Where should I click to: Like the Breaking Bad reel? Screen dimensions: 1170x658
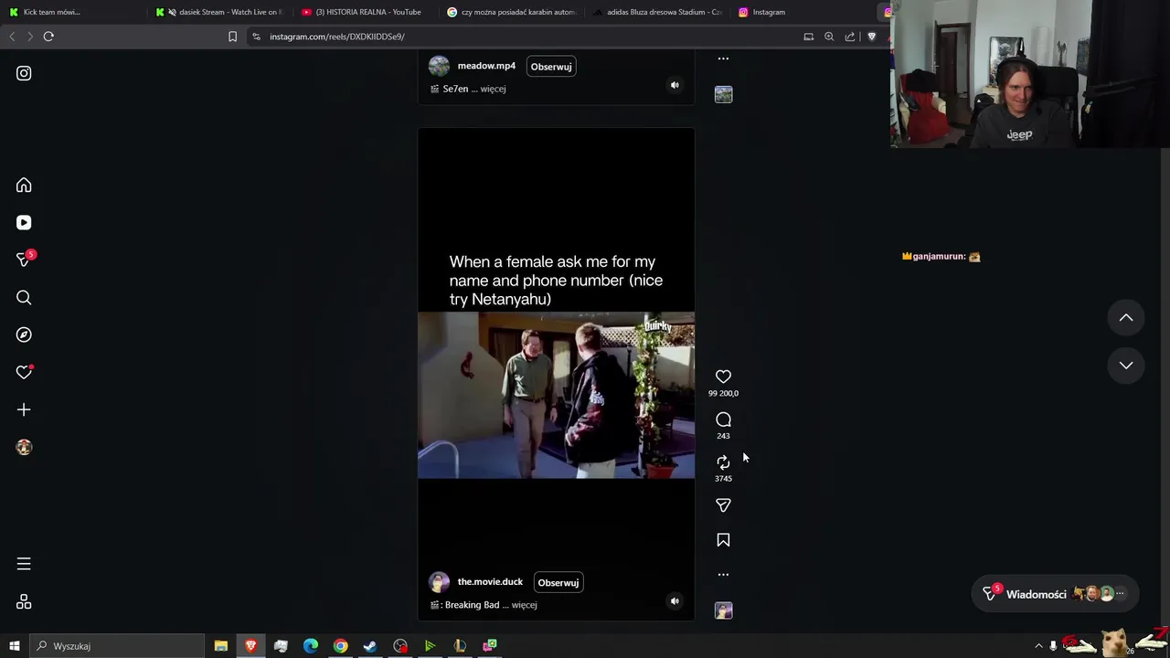coord(723,377)
